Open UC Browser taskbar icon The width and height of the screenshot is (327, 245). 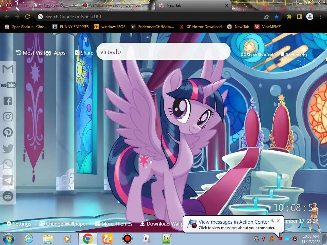click(x=107, y=239)
